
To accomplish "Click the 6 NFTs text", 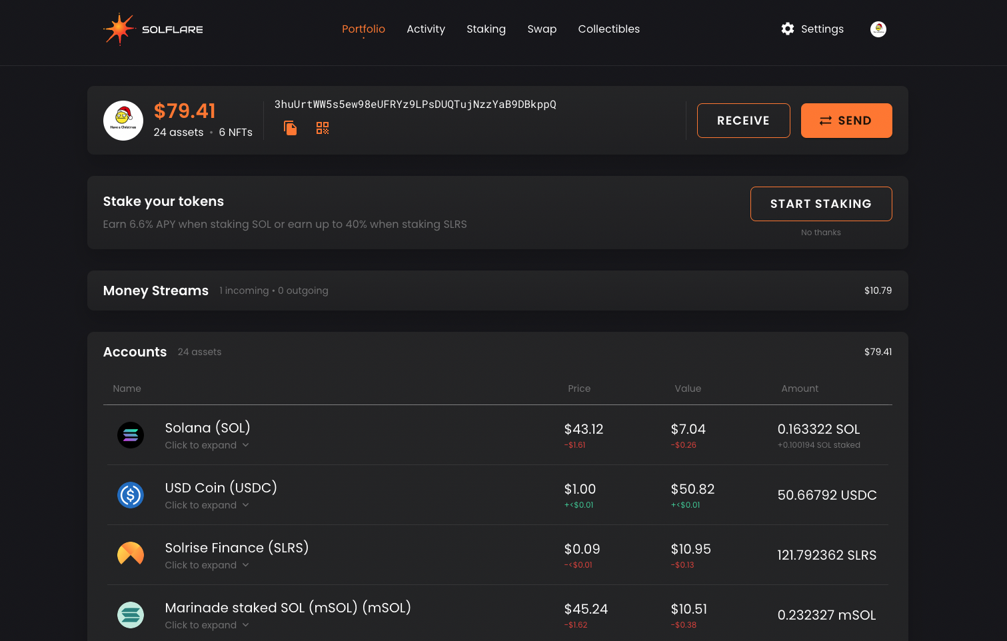I will point(235,133).
